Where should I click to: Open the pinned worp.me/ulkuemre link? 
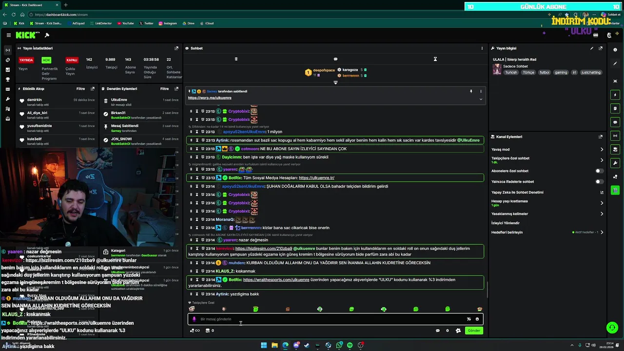coord(210,98)
